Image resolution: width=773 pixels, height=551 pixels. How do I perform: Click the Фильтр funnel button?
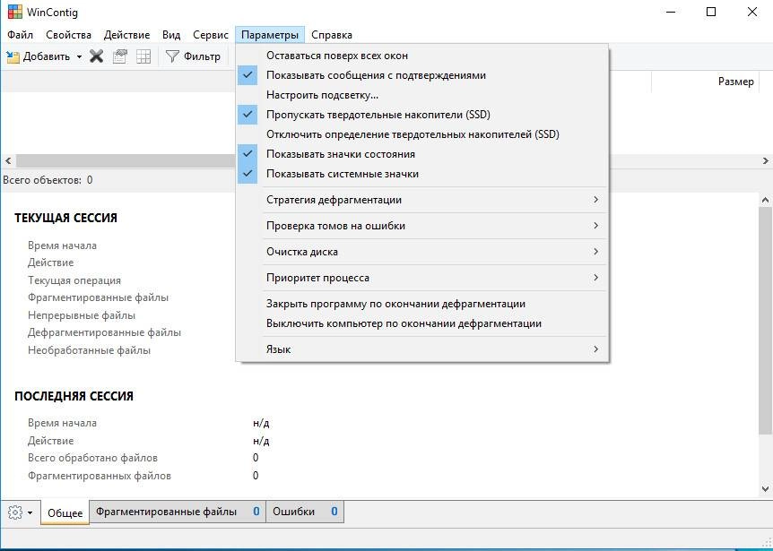pyautogui.click(x=194, y=56)
